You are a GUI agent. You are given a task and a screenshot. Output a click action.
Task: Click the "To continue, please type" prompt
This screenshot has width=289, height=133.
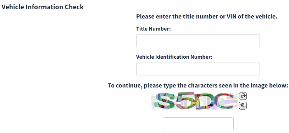coord(198,86)
